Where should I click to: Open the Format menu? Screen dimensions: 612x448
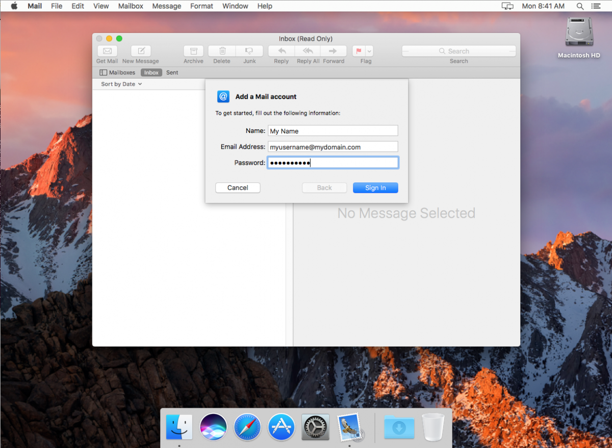[x=201, y=6]
